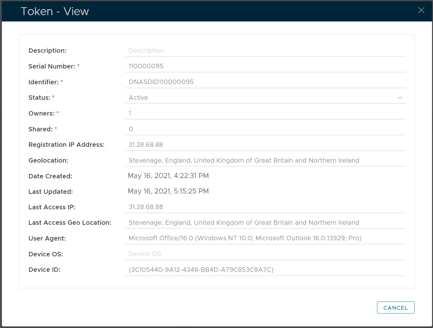Click the Last Updated timestamp
Image resolution: width=433 pixels, height=328 pixels.
(168, 191)
